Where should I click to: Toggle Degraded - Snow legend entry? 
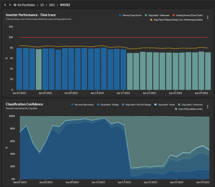[x=165, y=104]
